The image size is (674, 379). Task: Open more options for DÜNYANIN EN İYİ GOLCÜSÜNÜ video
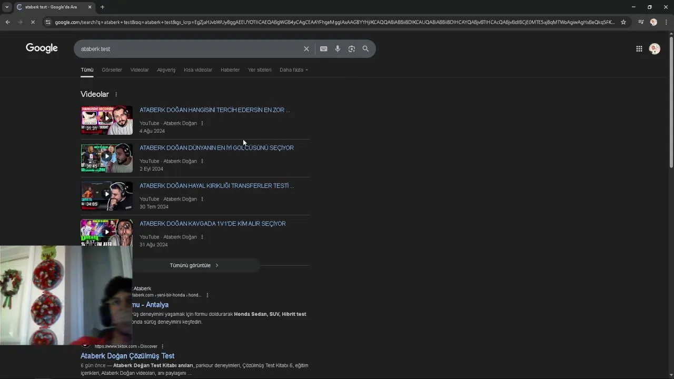pos(202,161)
